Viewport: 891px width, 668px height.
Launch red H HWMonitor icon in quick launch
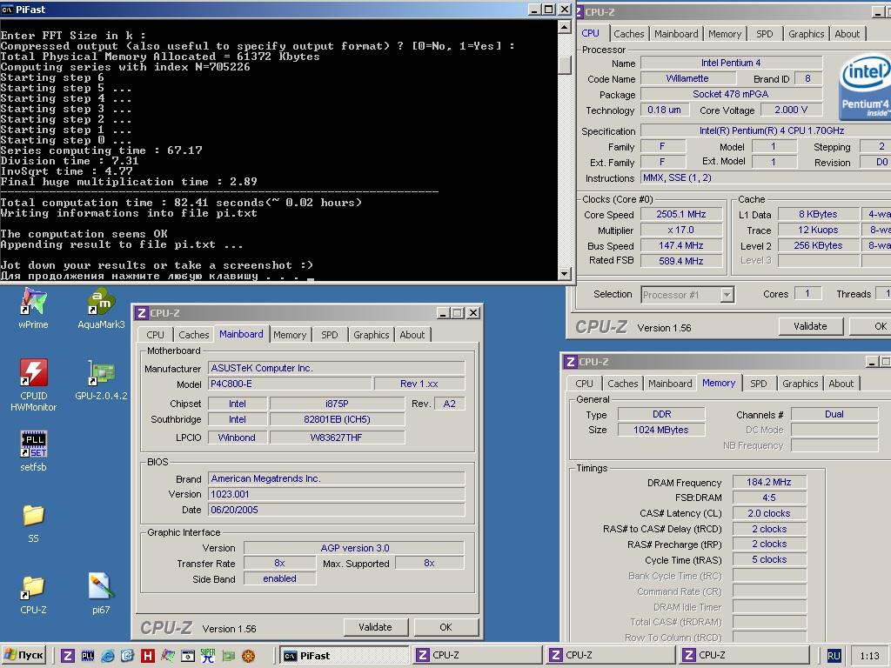147,656
